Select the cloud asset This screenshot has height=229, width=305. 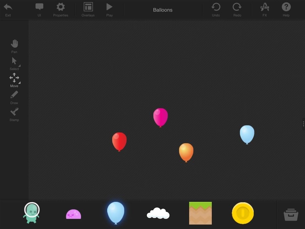(x=158, y=213)
